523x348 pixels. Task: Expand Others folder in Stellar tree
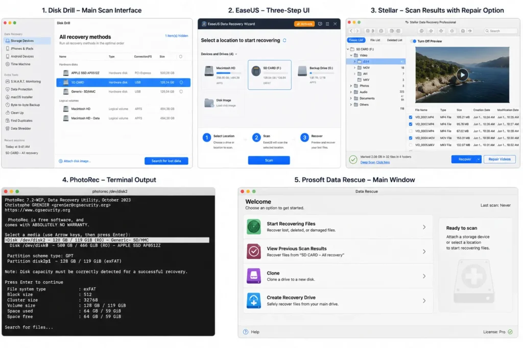[351, 104]
